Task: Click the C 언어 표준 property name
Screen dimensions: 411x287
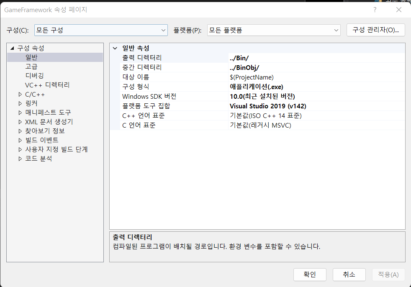Action: pyautogui.click(x=139, y=125)
